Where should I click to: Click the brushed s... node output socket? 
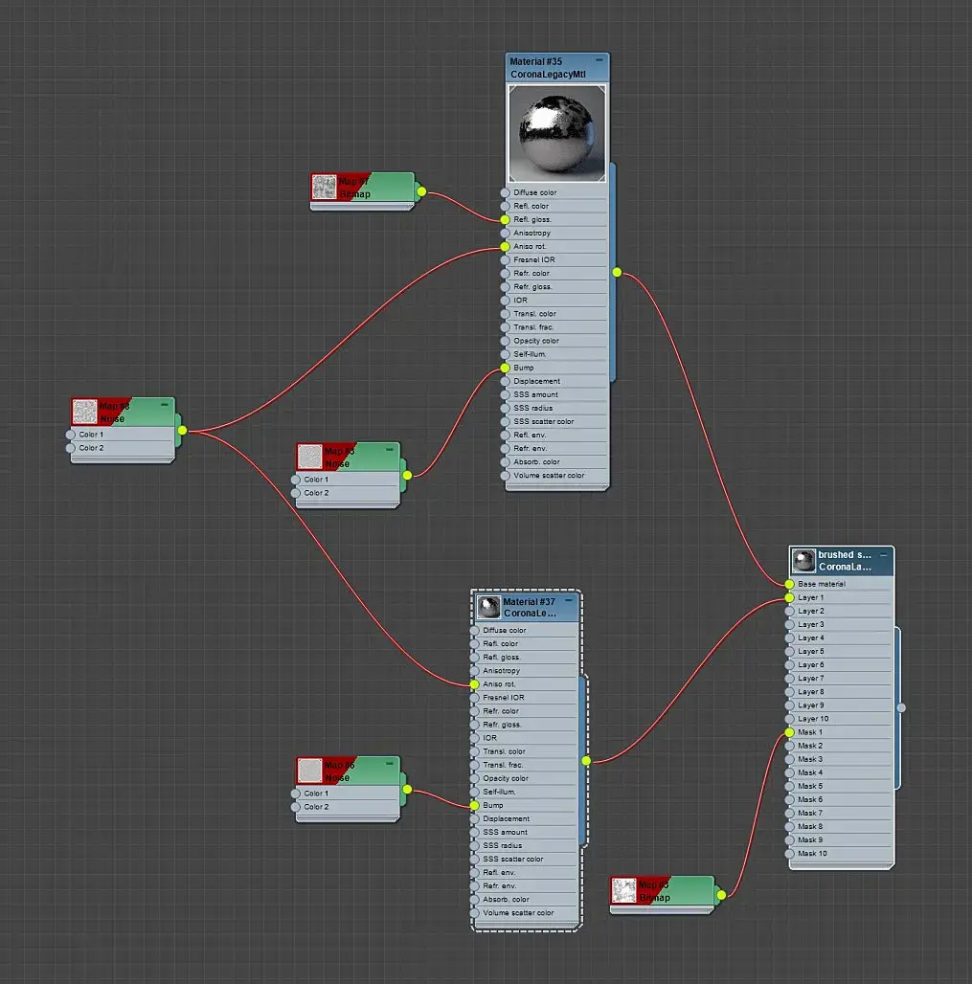902,708
